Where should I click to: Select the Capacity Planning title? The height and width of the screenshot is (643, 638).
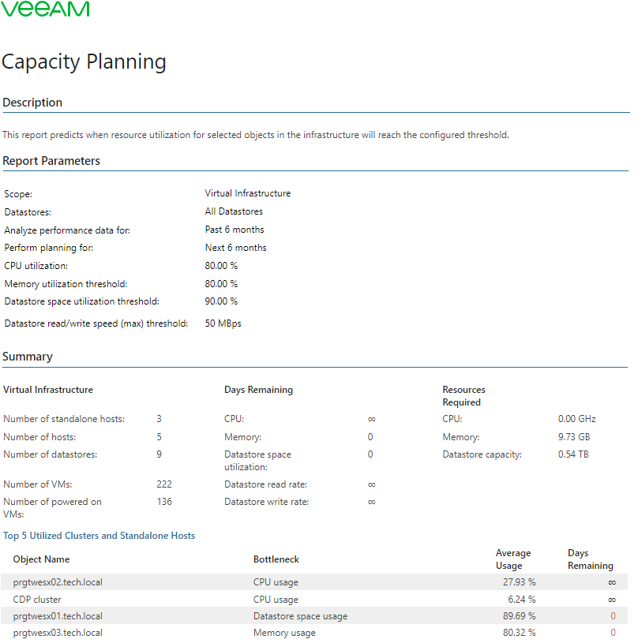click(x=84, y=62)
